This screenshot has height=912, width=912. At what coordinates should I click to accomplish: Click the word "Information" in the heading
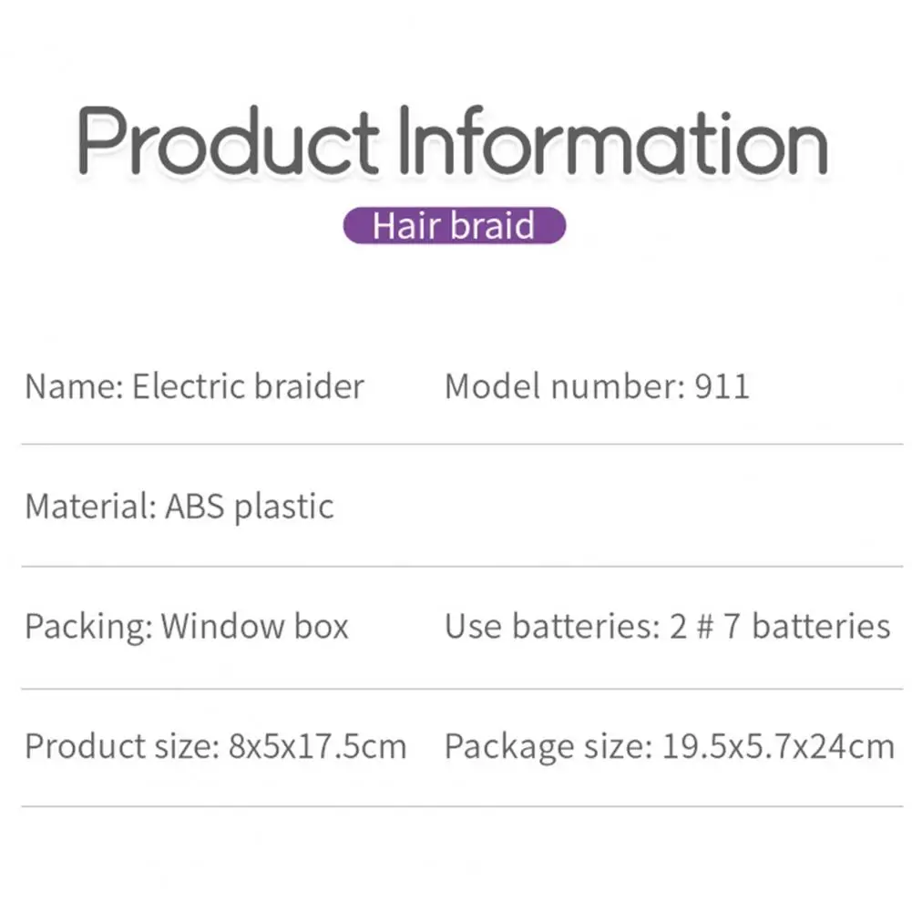[611, 141]
